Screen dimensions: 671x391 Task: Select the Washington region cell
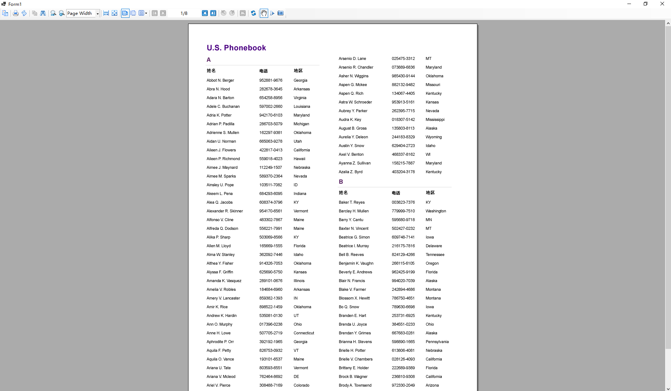[436, 211]
